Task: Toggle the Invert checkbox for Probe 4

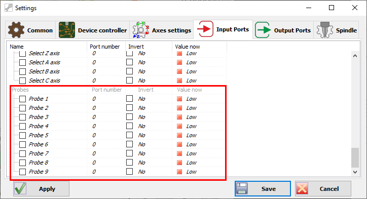Action: point(129,126)
